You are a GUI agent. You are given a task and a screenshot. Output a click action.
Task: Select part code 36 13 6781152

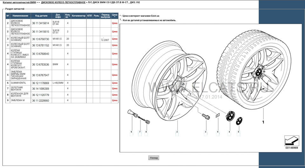click(40, 45)
